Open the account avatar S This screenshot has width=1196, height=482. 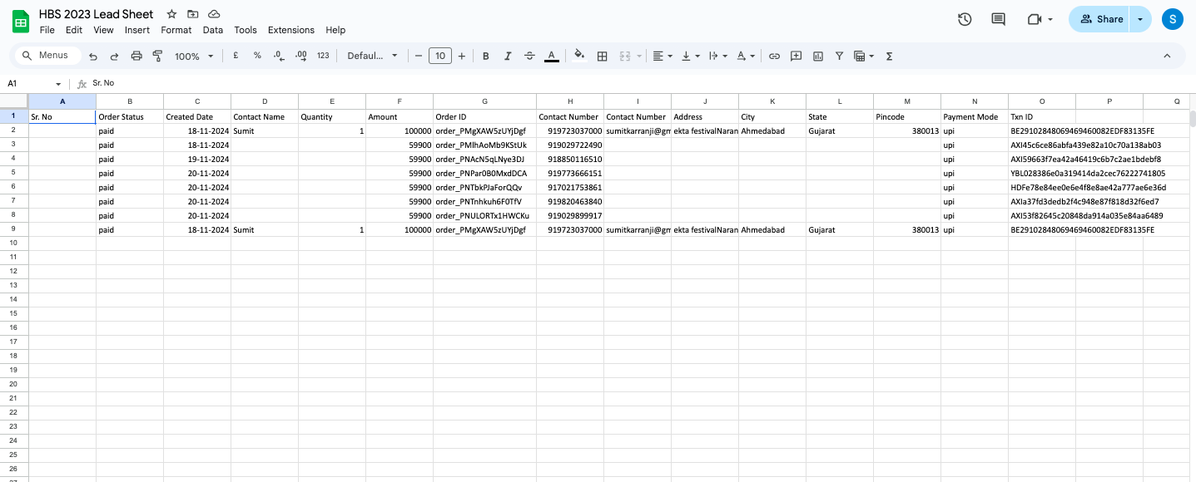point(1173,19)
